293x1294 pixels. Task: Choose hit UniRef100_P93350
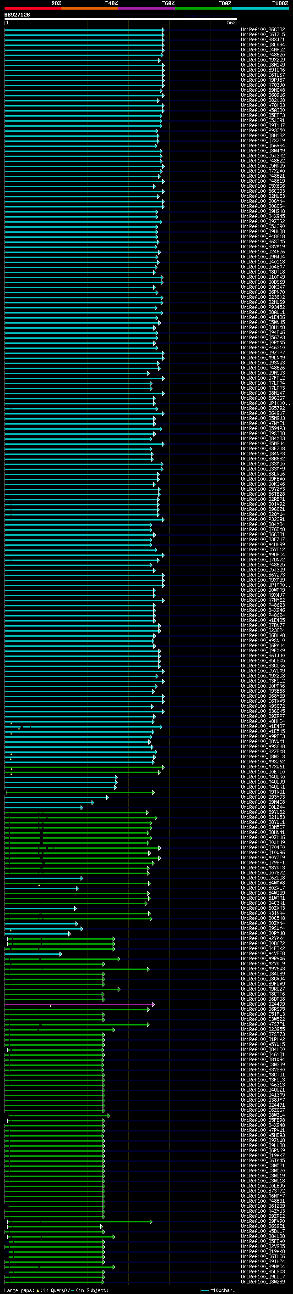(263, 131)
